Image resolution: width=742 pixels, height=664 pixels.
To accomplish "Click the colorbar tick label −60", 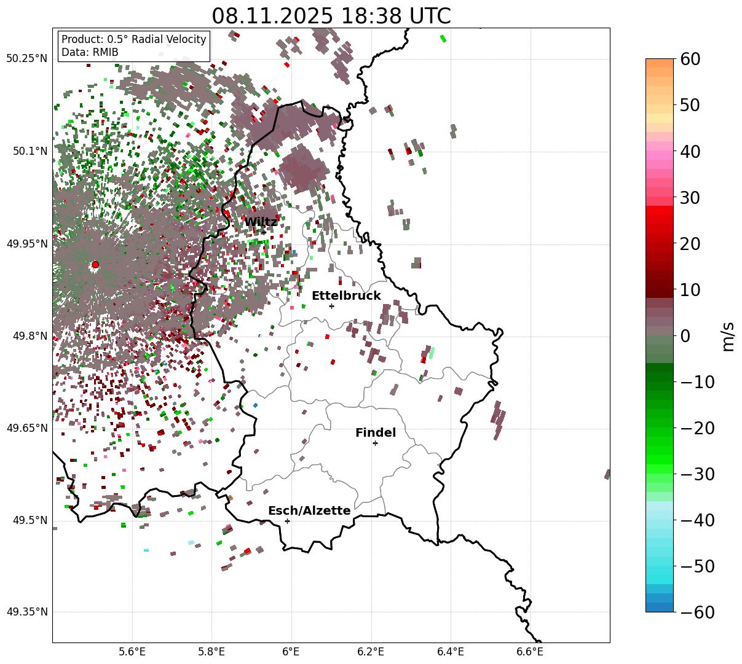I will pos(697,612).
